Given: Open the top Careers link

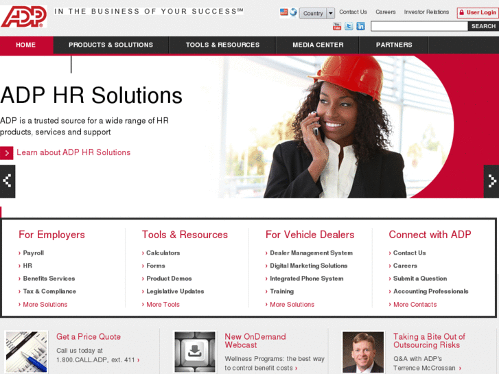Looking at the screenshot, I should coord(385,12).
